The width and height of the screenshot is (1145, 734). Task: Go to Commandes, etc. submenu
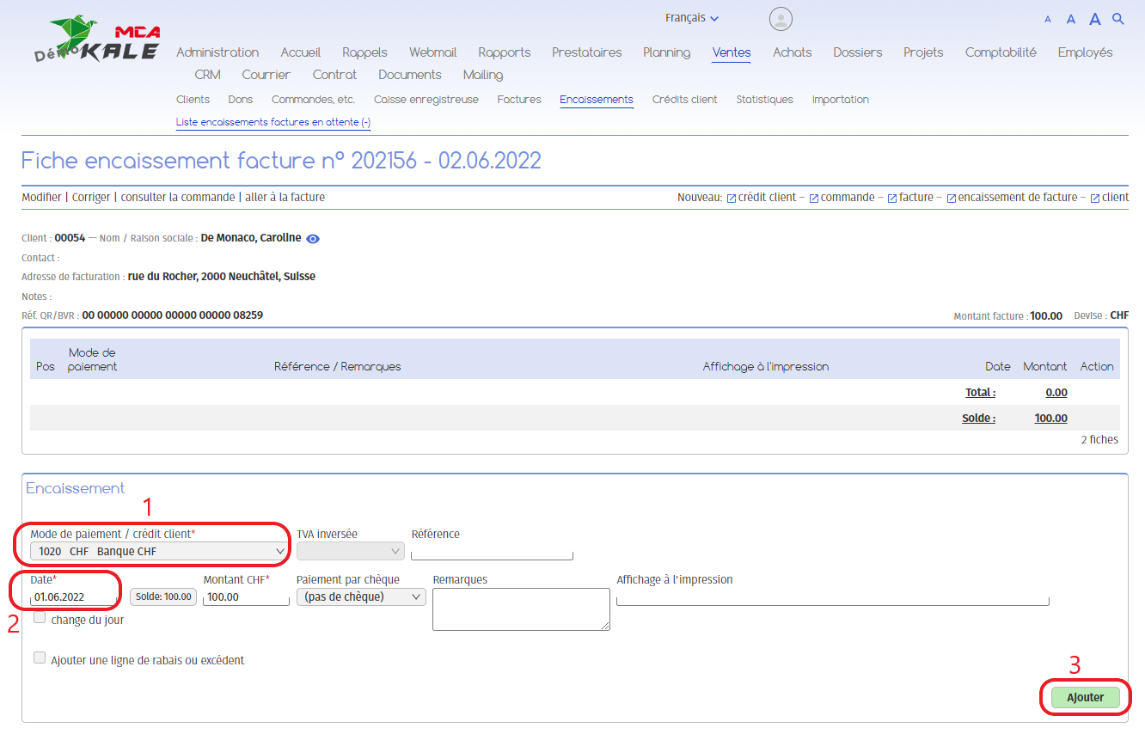point(313,100)
